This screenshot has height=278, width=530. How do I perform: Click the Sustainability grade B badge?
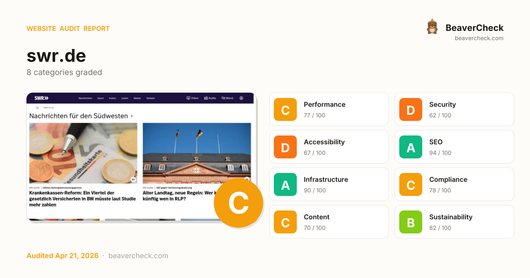click(x=411, y=222)
